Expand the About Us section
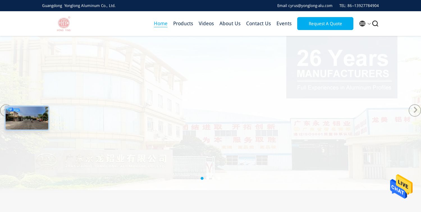 [x=230, y=24]
